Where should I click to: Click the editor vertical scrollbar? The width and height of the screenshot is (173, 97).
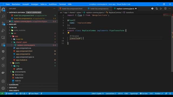[x=172, y=43]
